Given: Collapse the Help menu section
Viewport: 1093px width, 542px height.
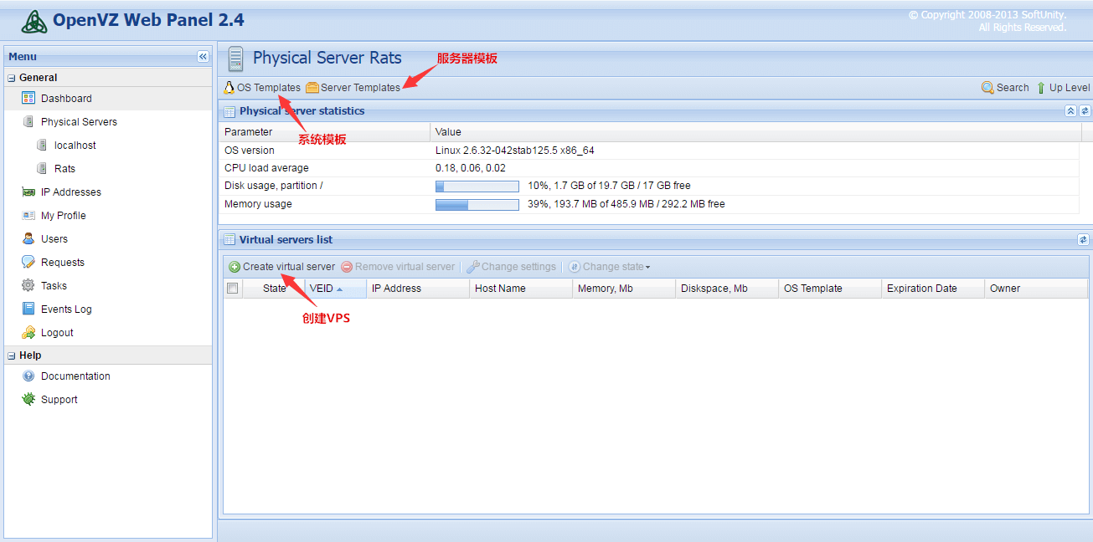Looking at the screenshot, I should click(12, 355).
